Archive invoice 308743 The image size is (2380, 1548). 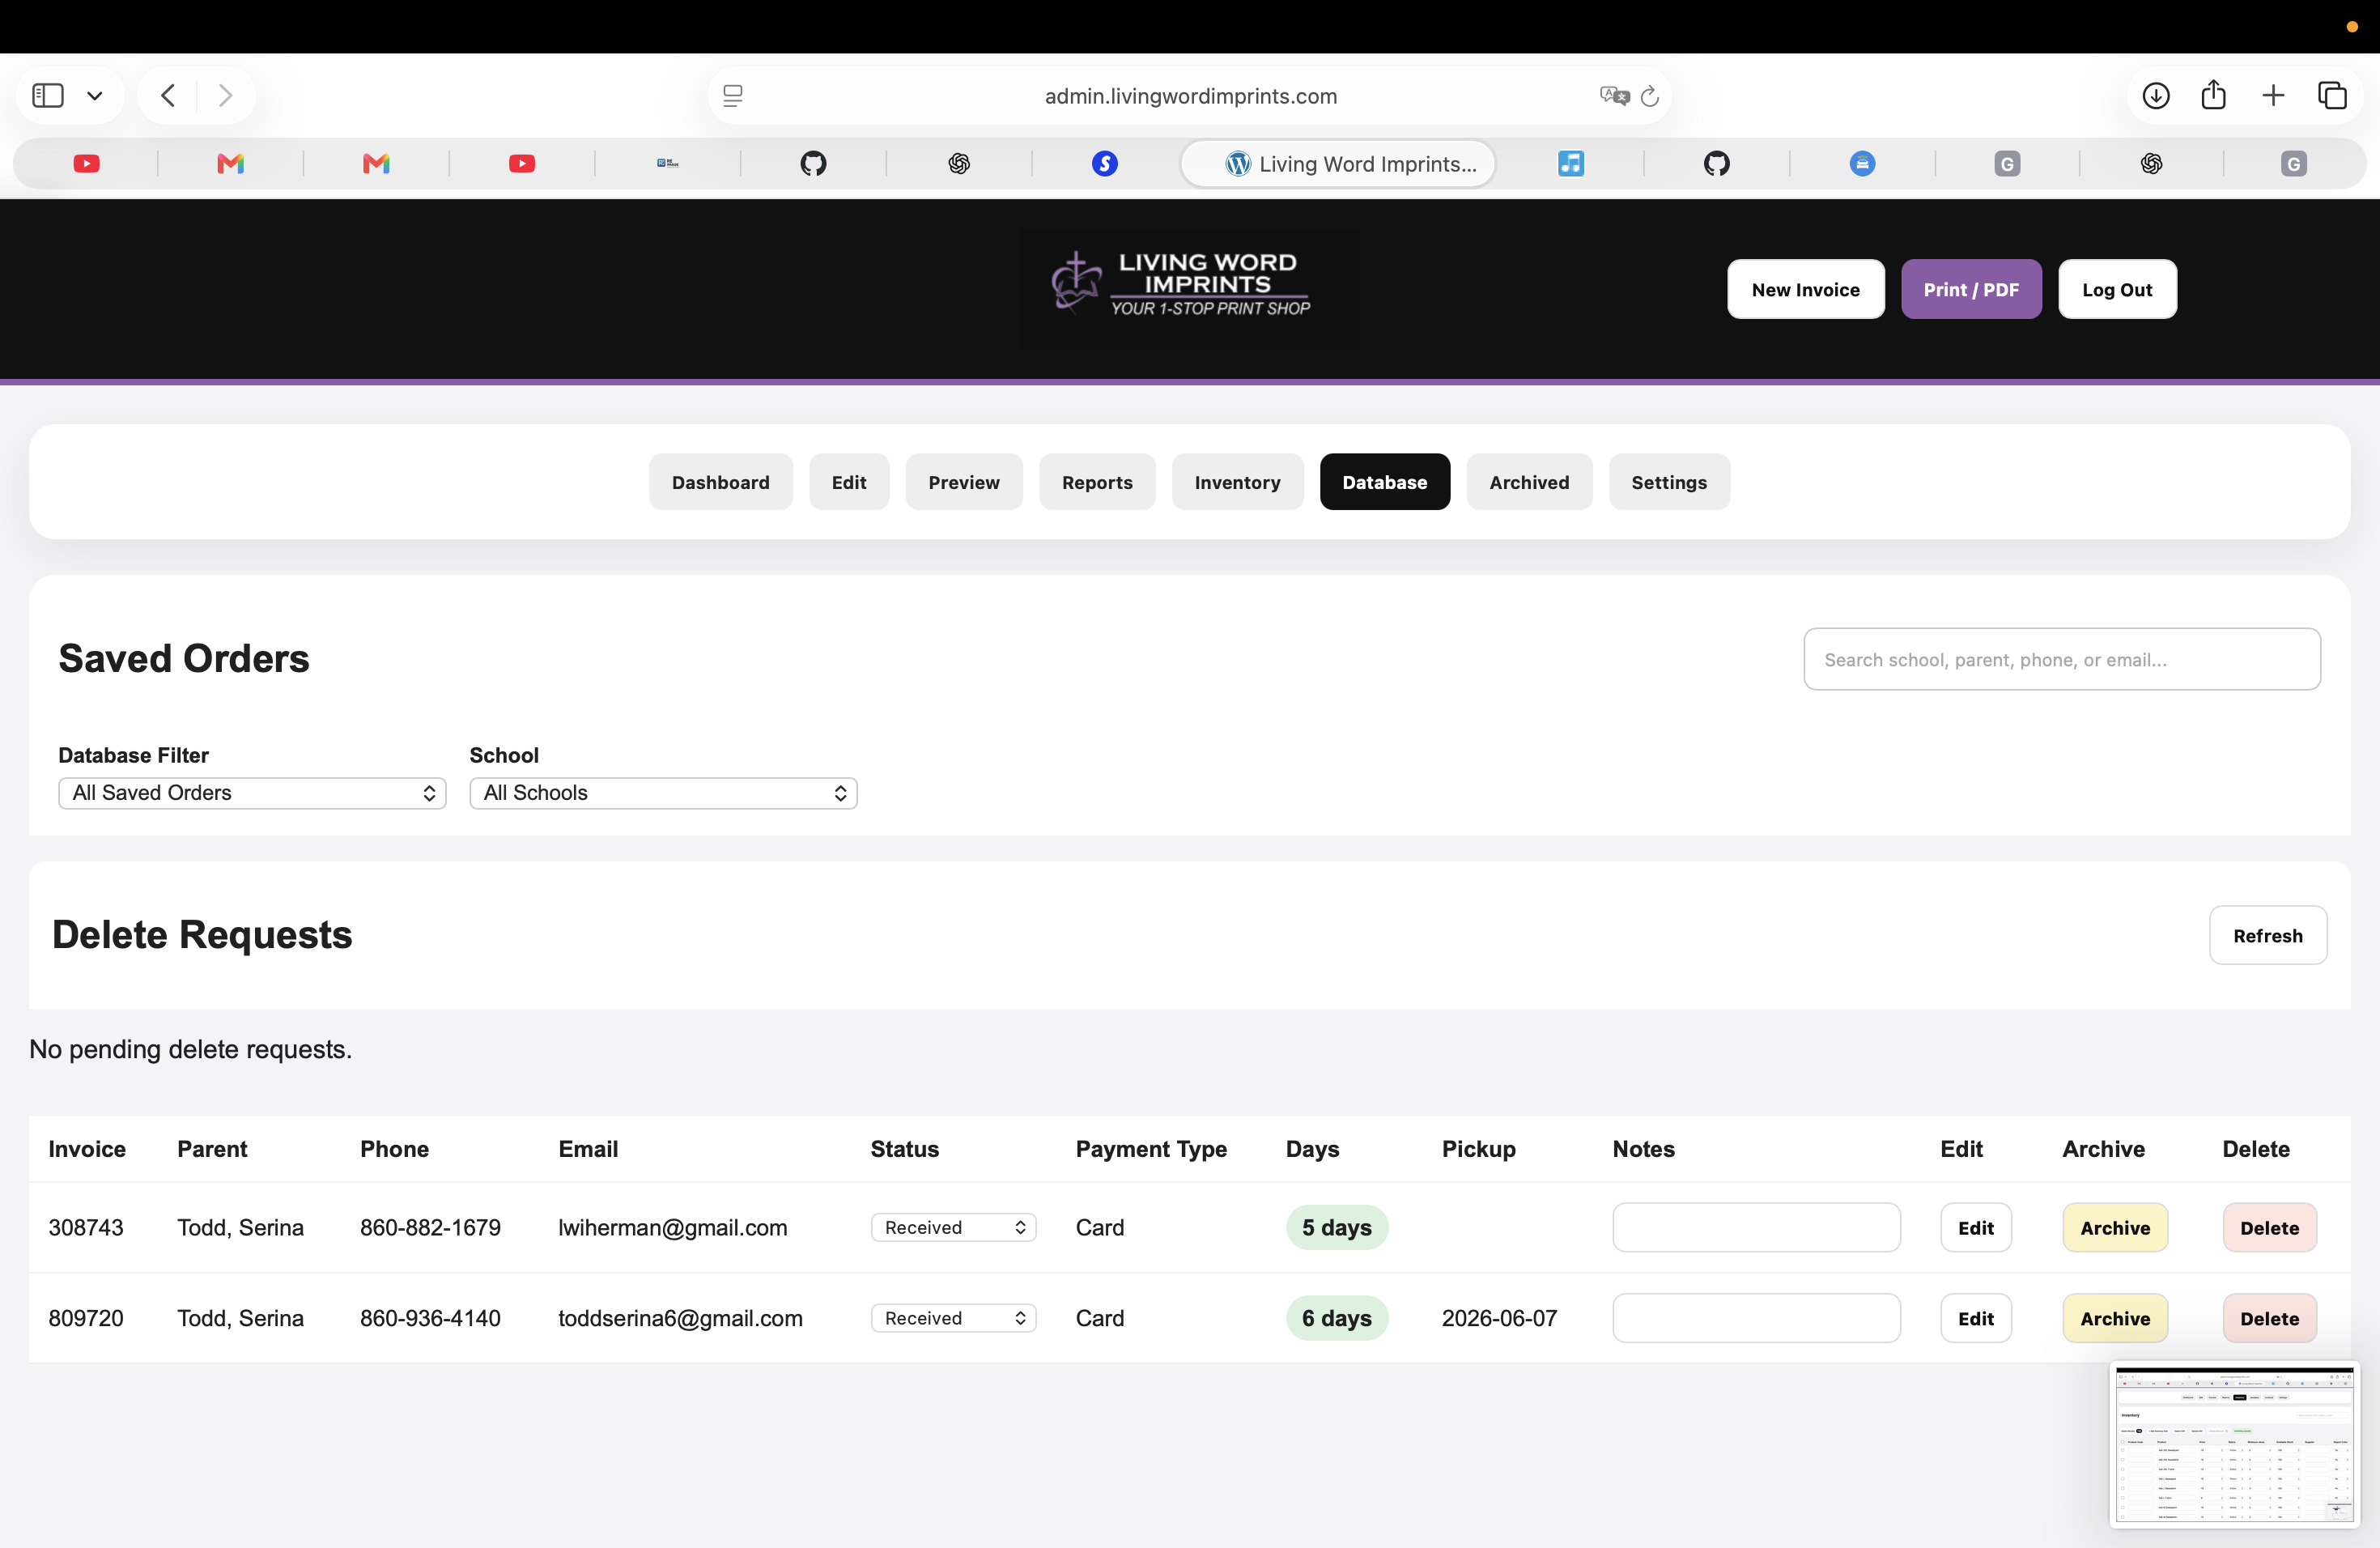pyautogui.click(x=2114, y=1228)
